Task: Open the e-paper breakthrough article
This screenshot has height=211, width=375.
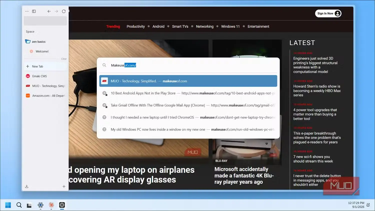Action: point(317,137)
